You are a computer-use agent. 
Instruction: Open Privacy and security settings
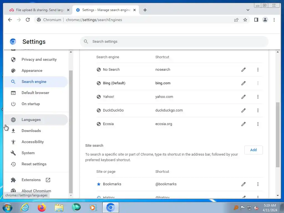(36, 59)
